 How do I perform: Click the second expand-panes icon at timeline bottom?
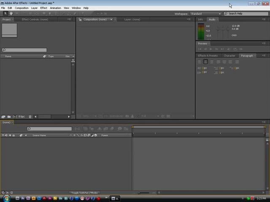[x=8, y=193]
